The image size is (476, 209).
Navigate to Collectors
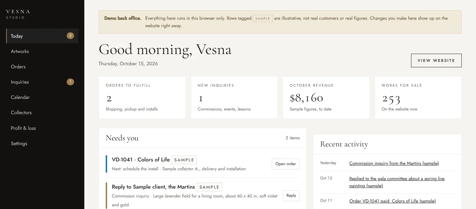[x=42, y=112]
